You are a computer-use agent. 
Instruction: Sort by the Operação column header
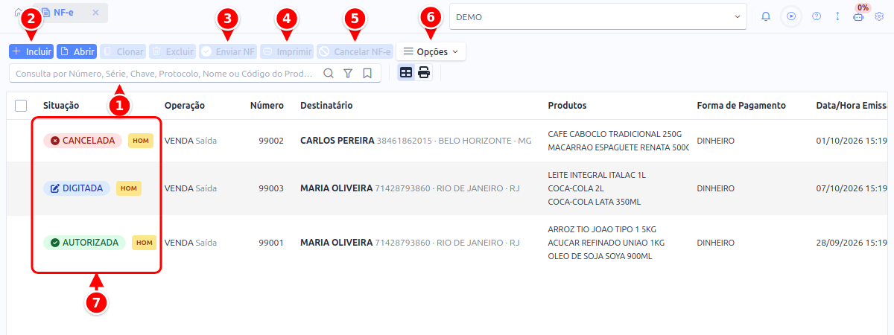point(185,106)
